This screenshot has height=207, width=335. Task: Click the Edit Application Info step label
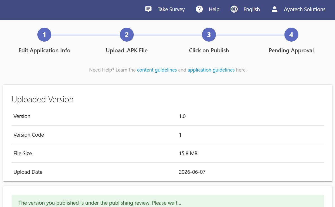click(44, 50)
